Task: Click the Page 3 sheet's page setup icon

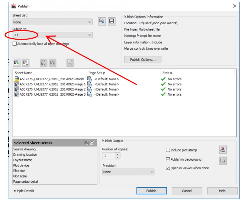Action: (x=89, y=94)
